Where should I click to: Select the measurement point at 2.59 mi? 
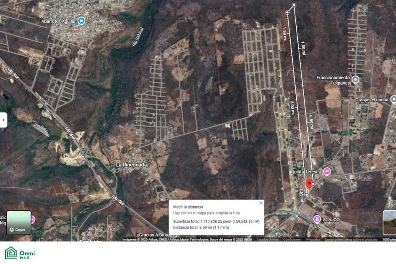click(x=307, y=195)
